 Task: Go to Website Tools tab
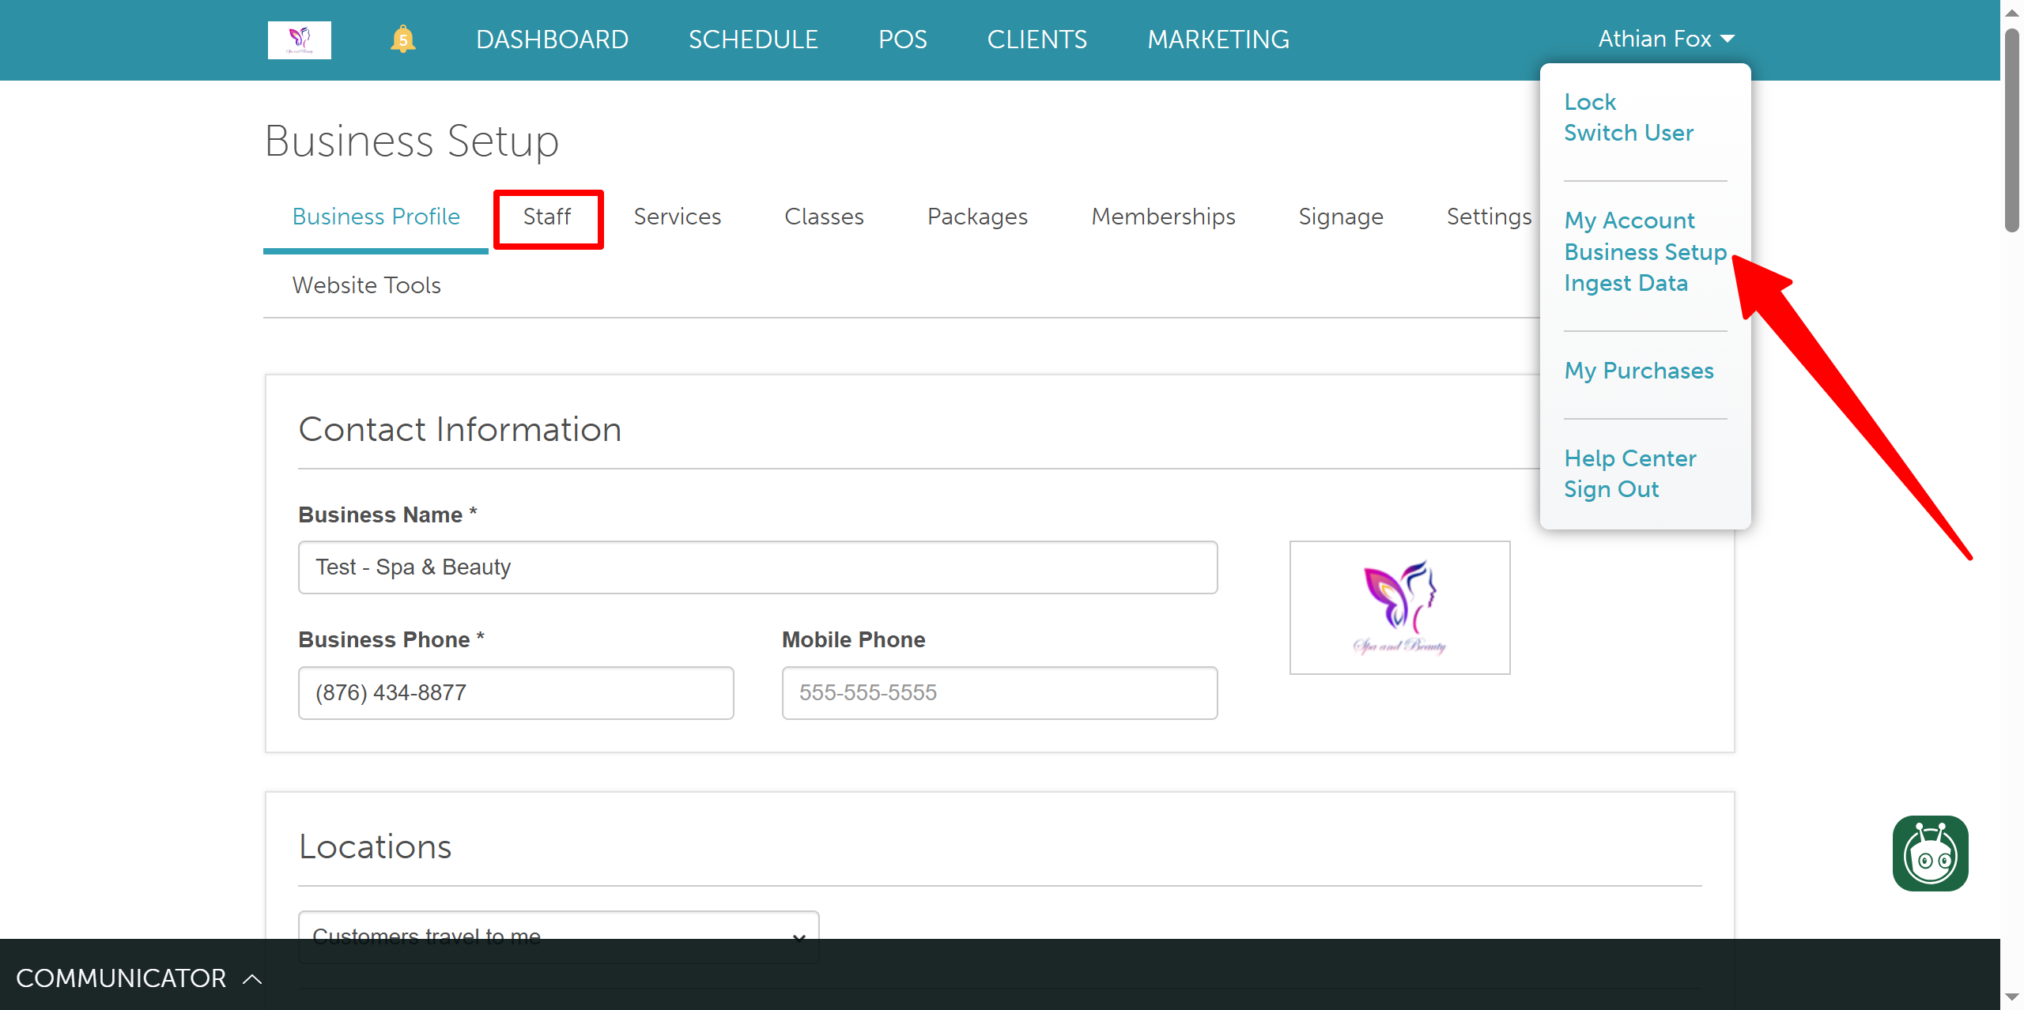pyautogui.click(x=366, y=285)
